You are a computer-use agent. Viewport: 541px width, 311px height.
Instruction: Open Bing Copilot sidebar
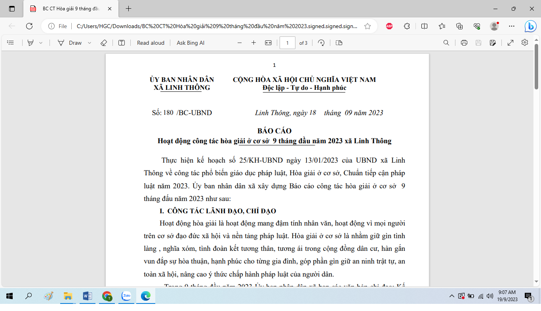(530, 26)
